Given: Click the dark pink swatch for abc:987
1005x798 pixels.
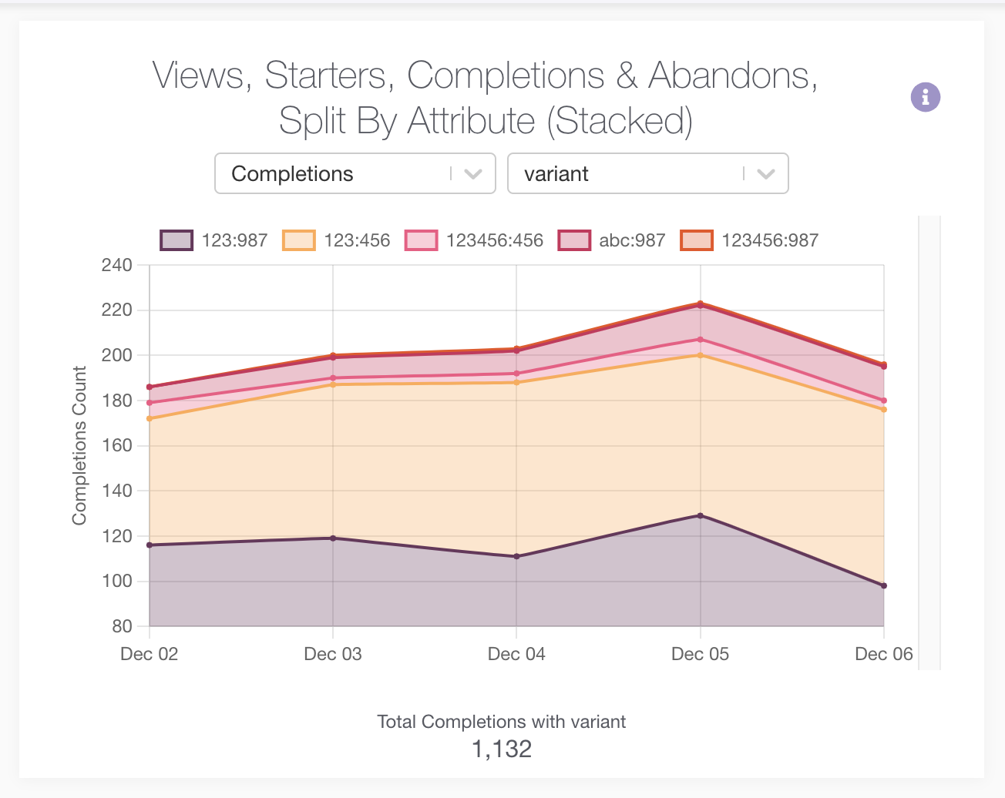Looking at the screenshot, I should (x=575, y=240).
